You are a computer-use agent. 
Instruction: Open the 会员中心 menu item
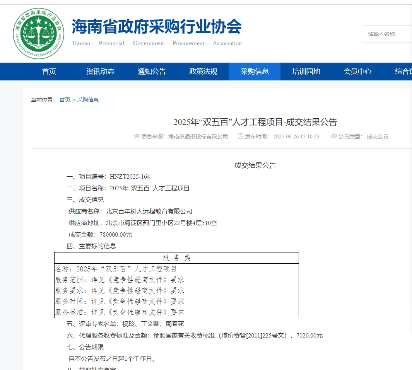point(357,72)
